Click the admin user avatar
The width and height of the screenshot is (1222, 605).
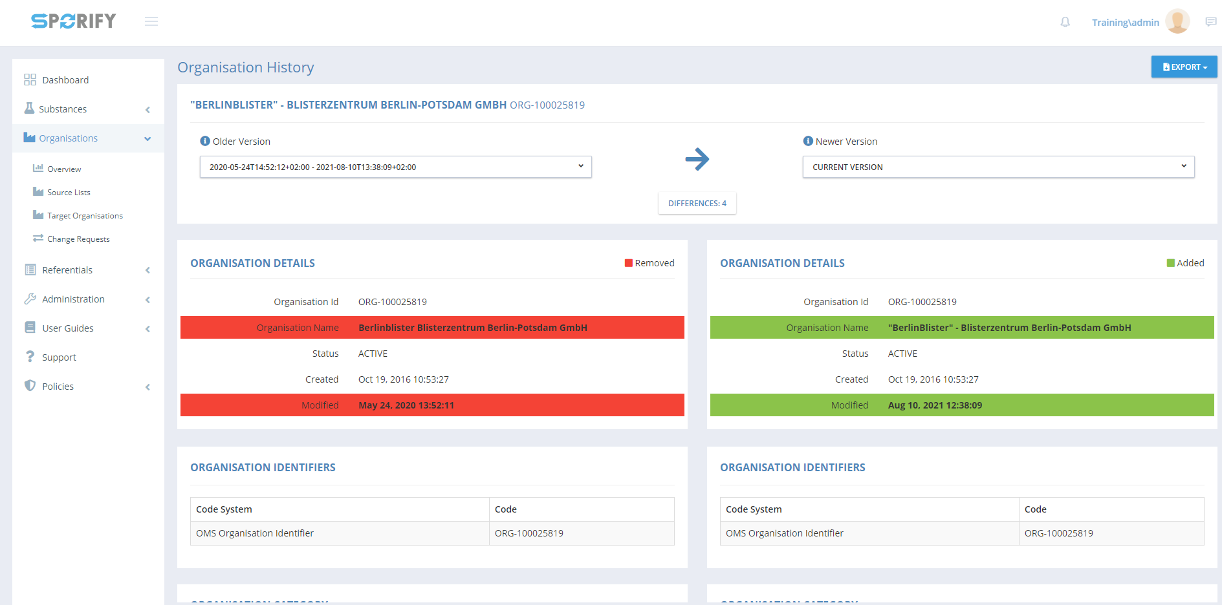click(1177, 22)
